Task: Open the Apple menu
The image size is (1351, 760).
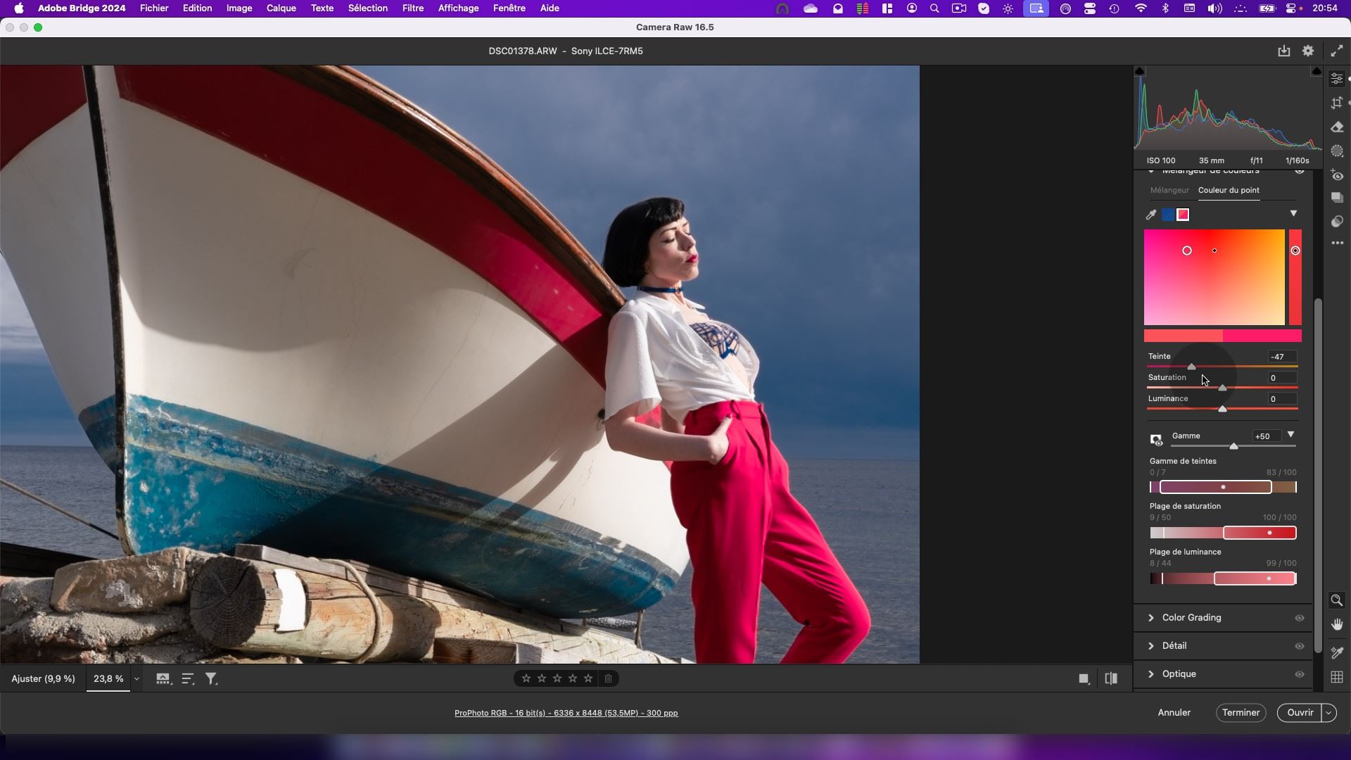Action: (19, 8)
